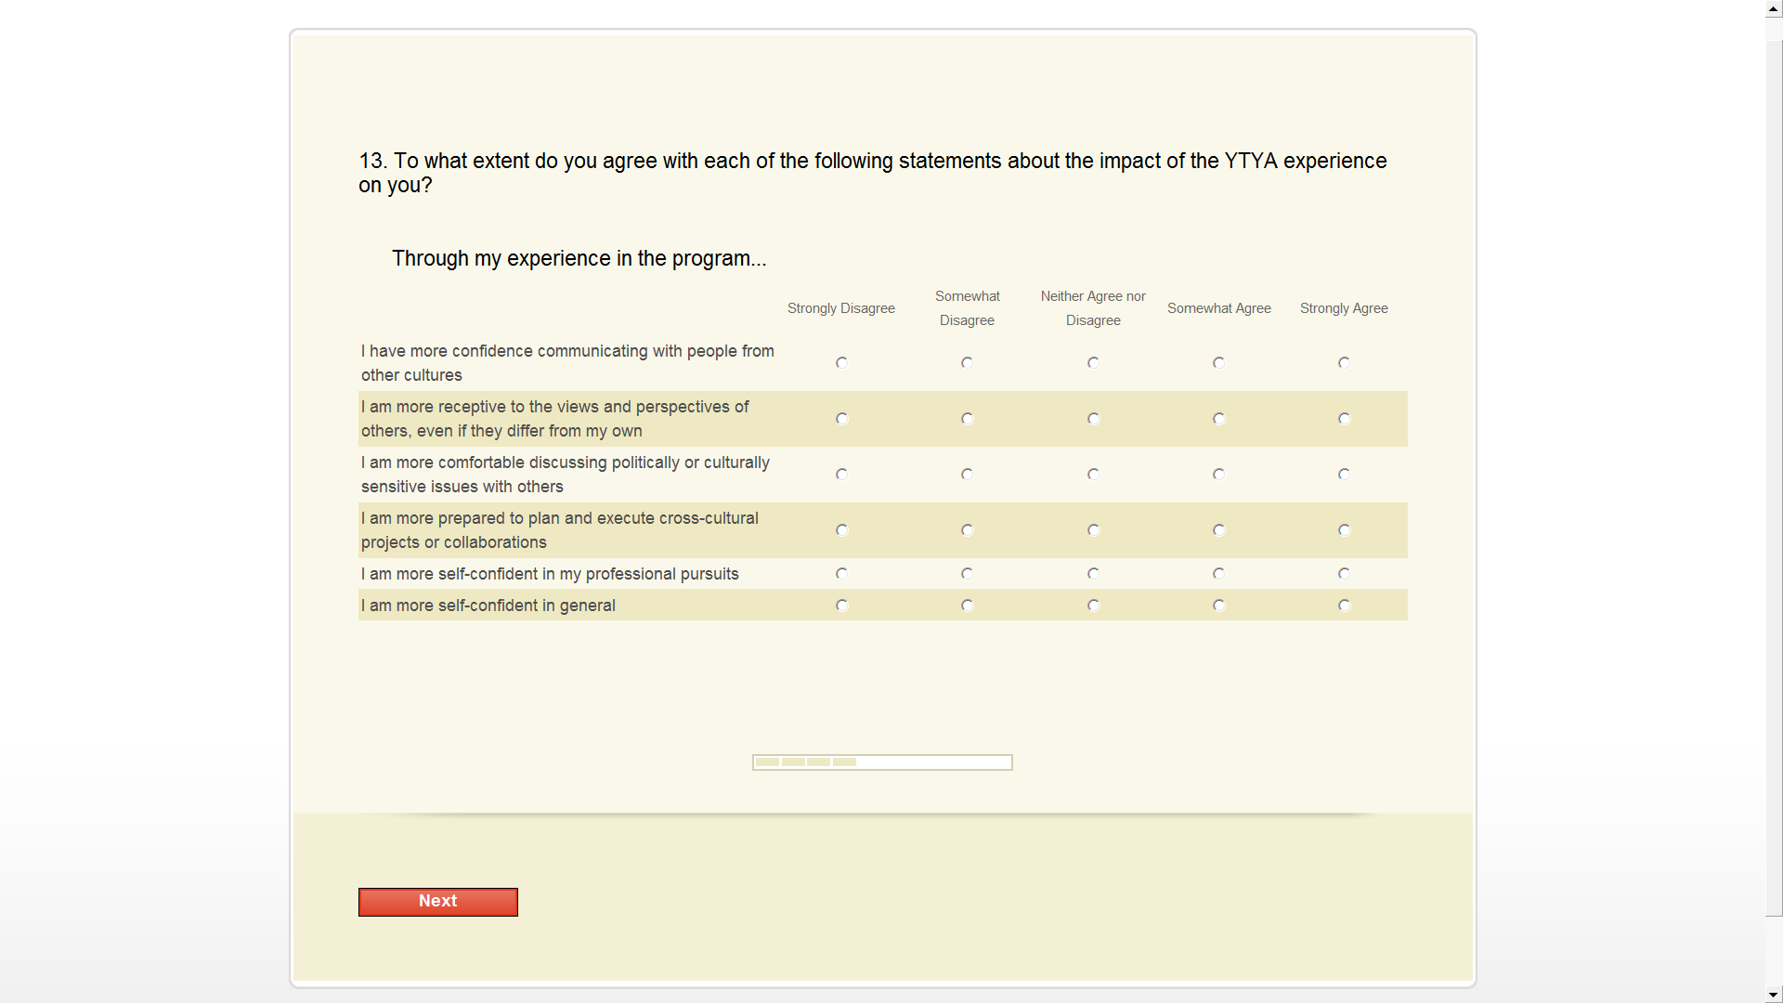Select Strongly Disagree for cross-cultural projects statement
This screenshot has width=1783, height=1003.
coord(841,530)
